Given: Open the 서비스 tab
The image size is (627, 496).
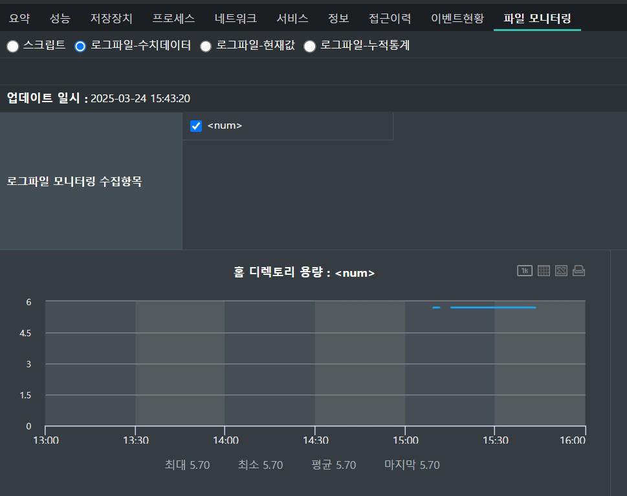Looking at the screenshot, I should point(292,18).
